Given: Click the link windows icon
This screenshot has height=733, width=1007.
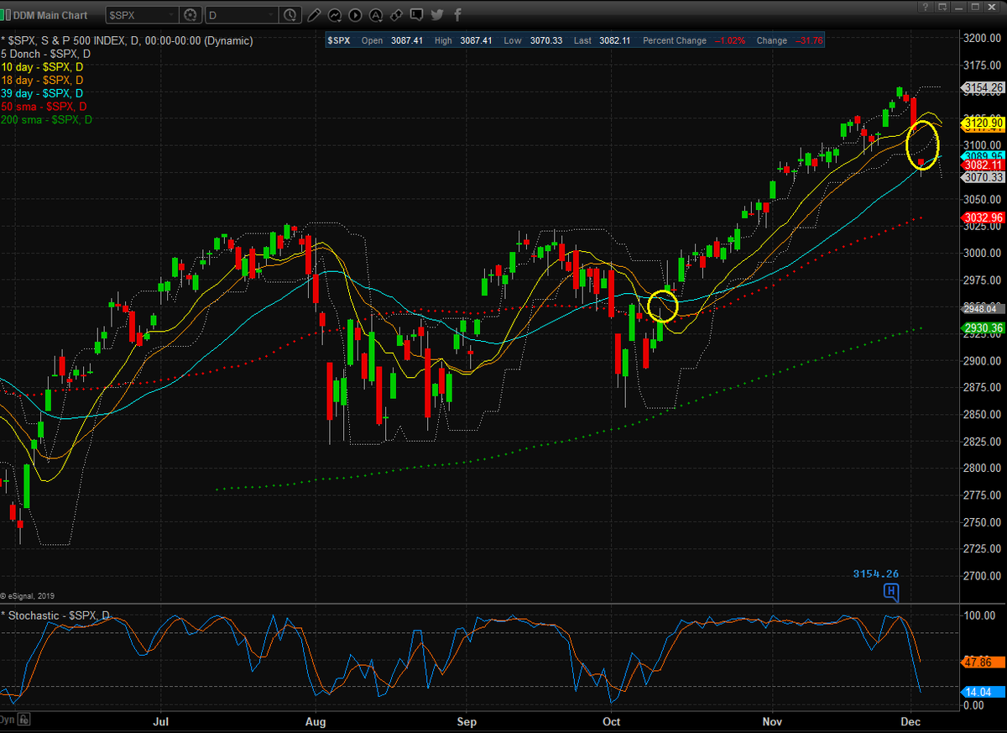Looking at the screenshot, I should click(397, 15).
